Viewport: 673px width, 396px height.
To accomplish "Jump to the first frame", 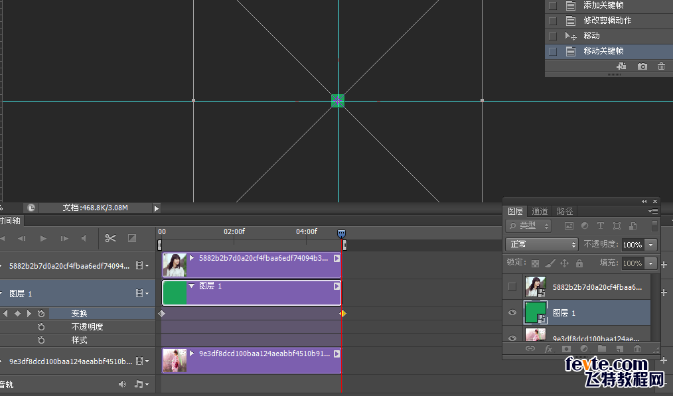I will tap(2, 239).
